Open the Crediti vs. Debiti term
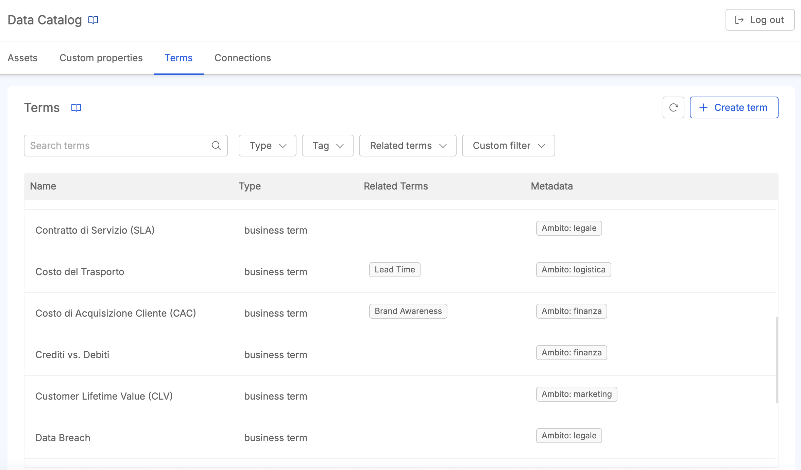This screenshot has height=470, width=801. pyautogui.click(x=72, y=355)
